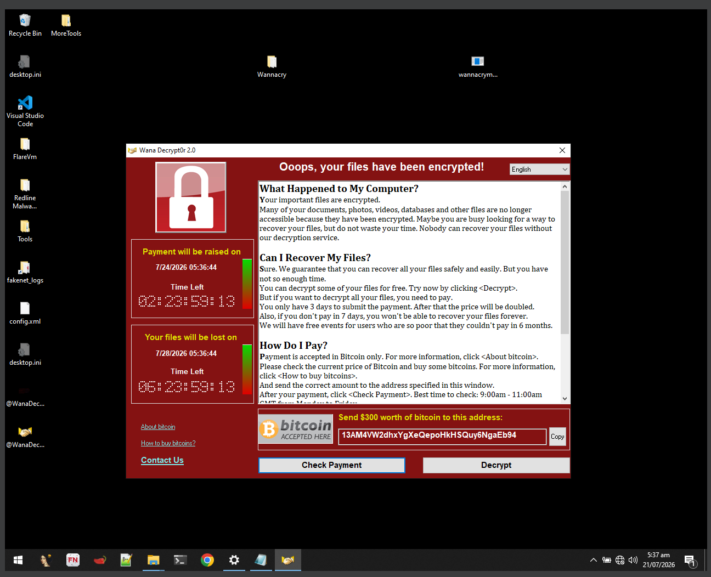Open the portrait-icon app on the taskbar
Screen dimensions: 711x577
tap(46, 560)
